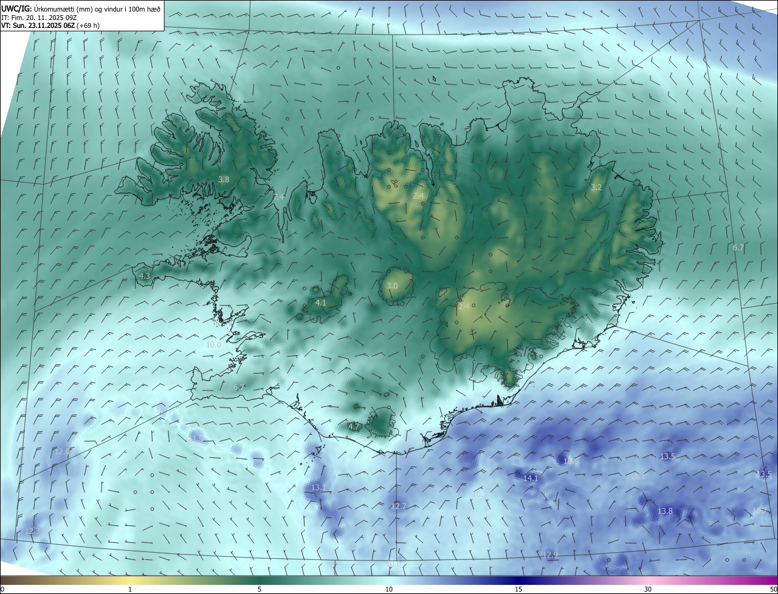778x594 pixels.
Task: Select the 12.9 value label
Action: pyautogui.click(x=550, y=555)
